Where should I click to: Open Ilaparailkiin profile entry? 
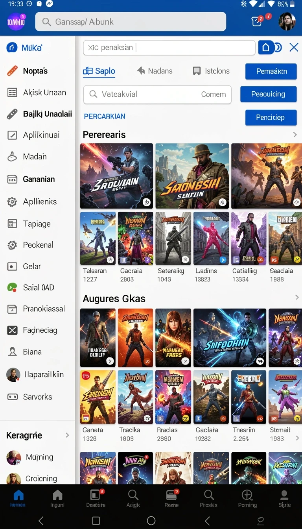(x=35, y=374)
